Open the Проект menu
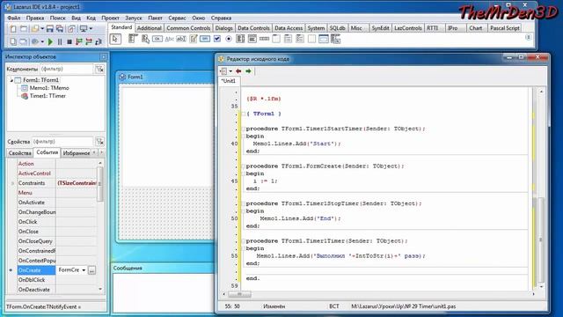This screenshot has height=317, width=563. pos(110,18)
